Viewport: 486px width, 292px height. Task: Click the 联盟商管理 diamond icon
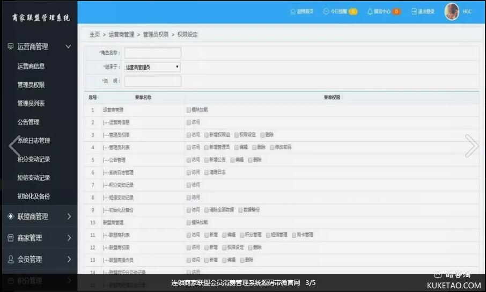(11, 216)
